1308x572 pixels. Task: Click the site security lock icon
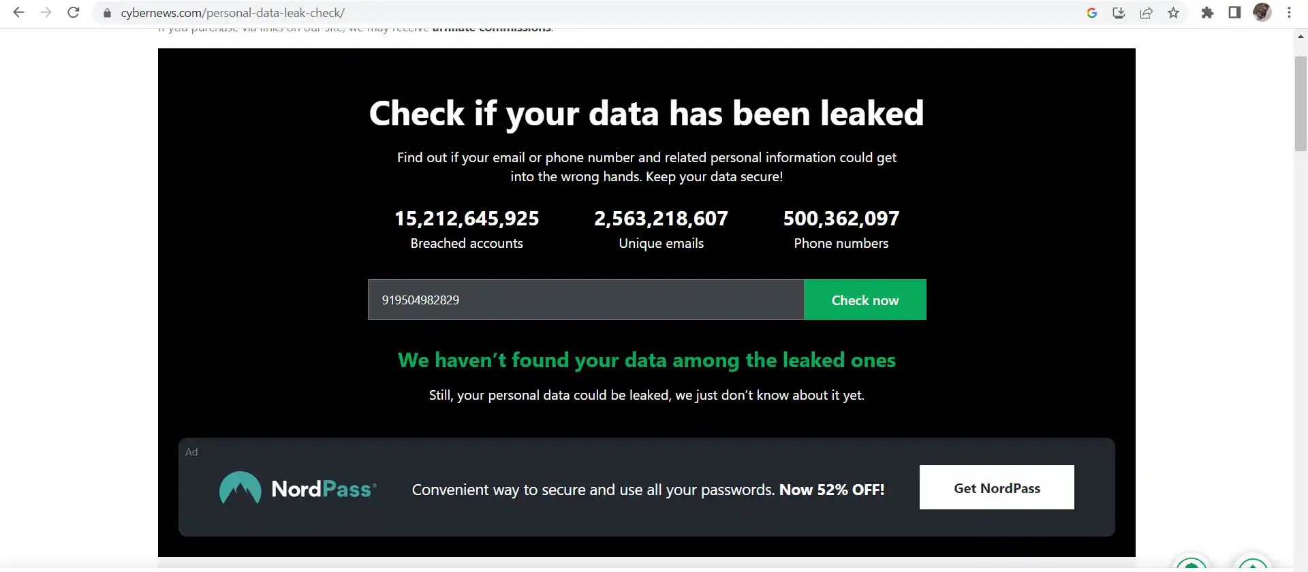point(107,12)
